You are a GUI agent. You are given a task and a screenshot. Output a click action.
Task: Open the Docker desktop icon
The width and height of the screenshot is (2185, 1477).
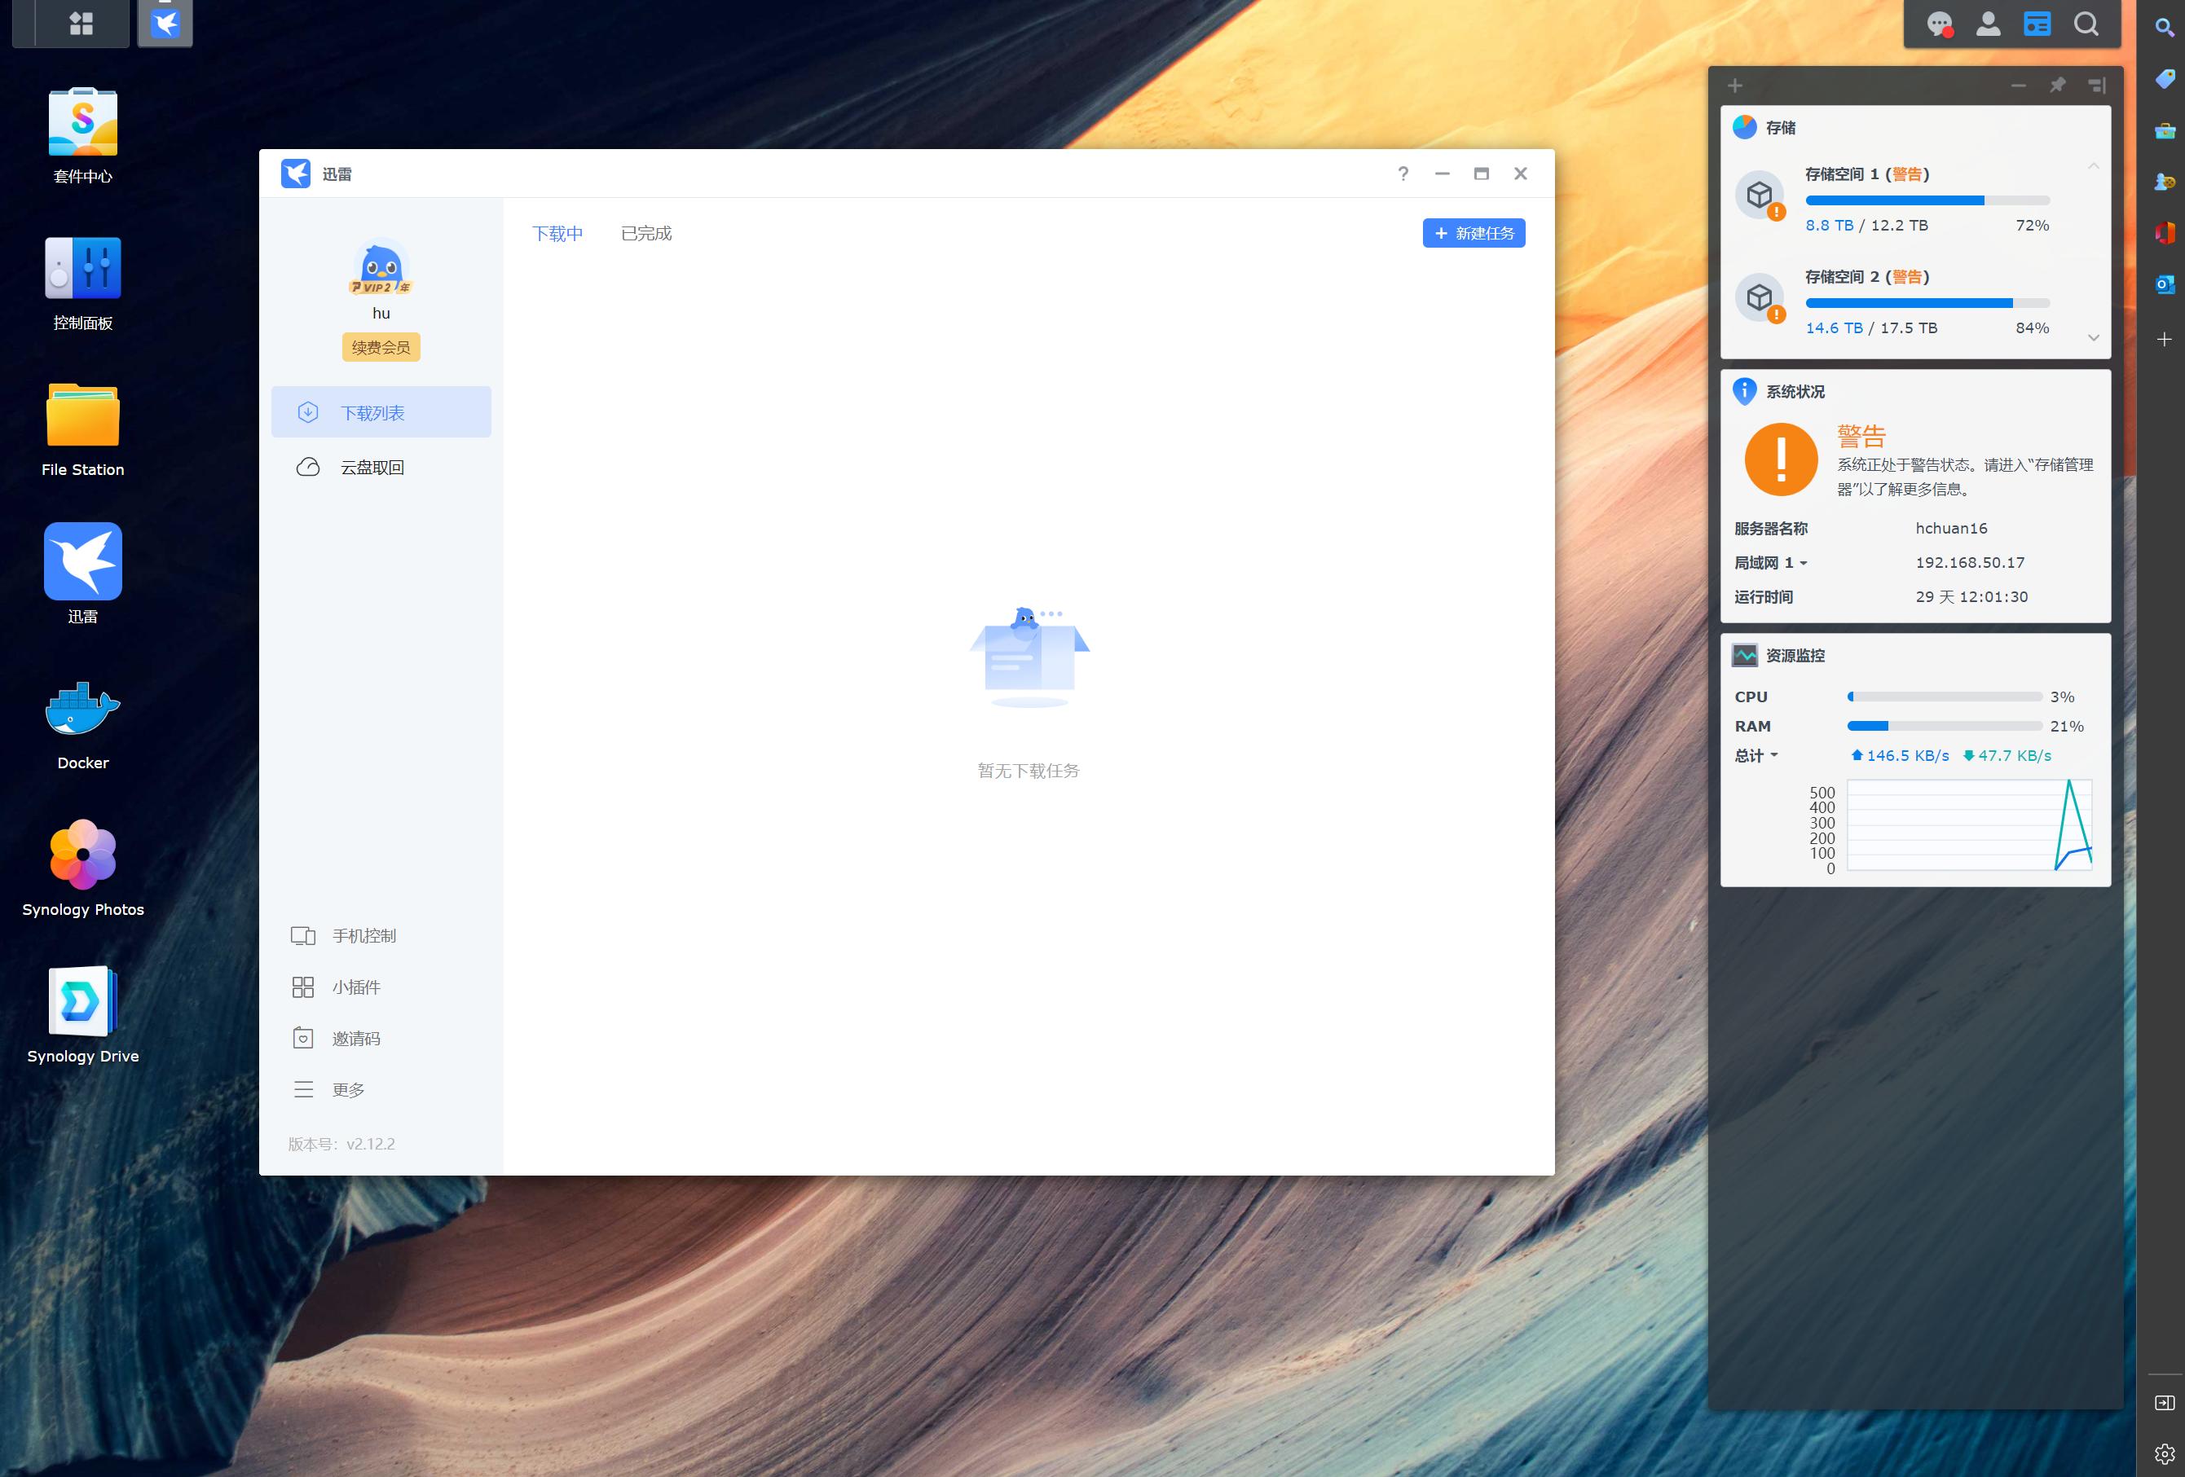click(x=83, y=710)
